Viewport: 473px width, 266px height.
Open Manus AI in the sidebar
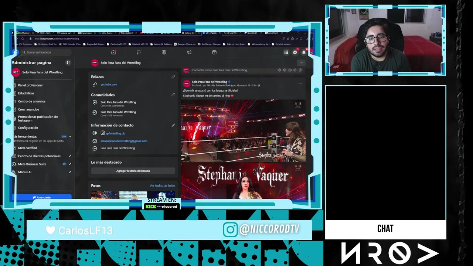(x=25, y=172)
